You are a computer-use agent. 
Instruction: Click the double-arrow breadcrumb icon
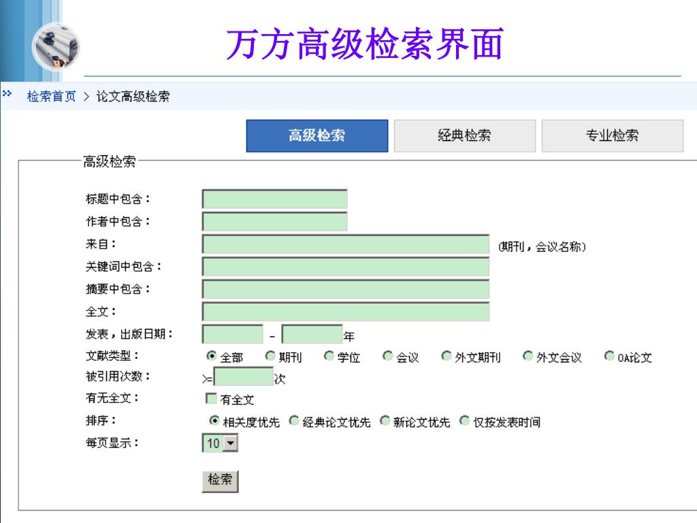[7, 93]
